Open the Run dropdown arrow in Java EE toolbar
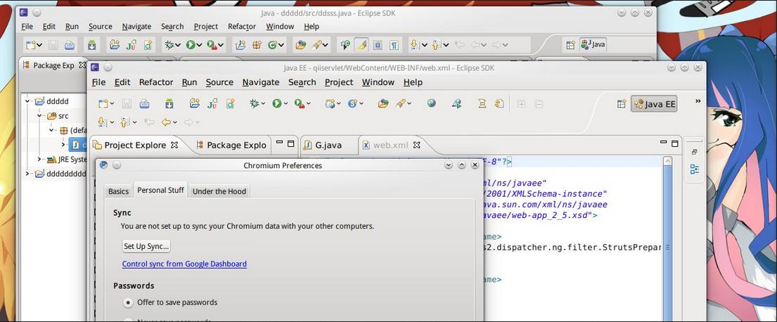The height and width of the screenshot is (322, 777). point(285,104)
